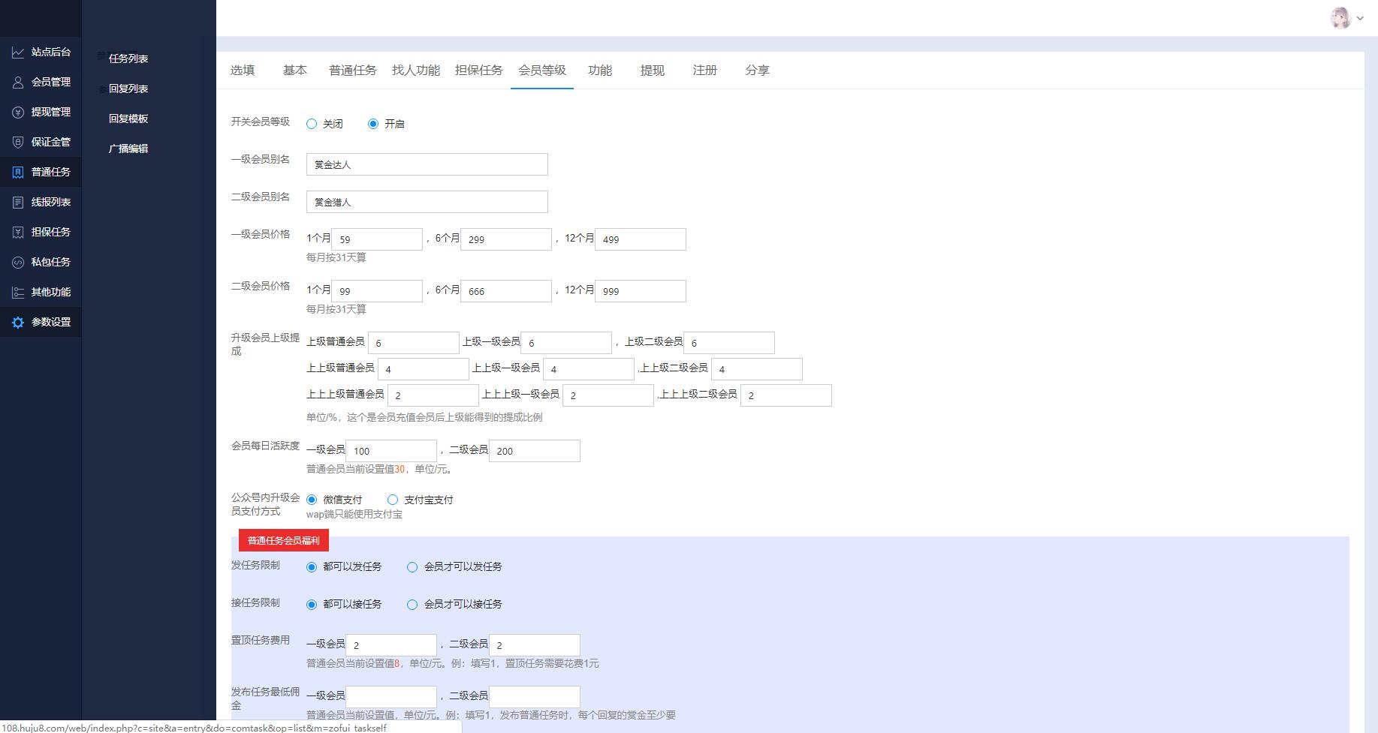
Task: Click the red 普通任务会员福利 button
Action: point(283,540)
